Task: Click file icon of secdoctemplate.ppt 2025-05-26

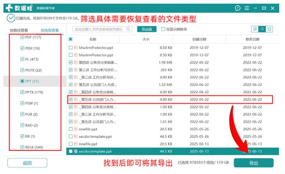Action: click(76, 137)
